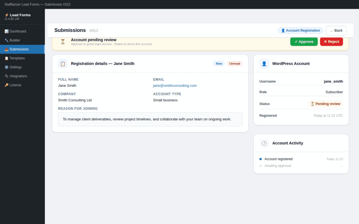Click the v1.4.80.140 version label
The image size is (359, 224).
(x=12, y=19)
